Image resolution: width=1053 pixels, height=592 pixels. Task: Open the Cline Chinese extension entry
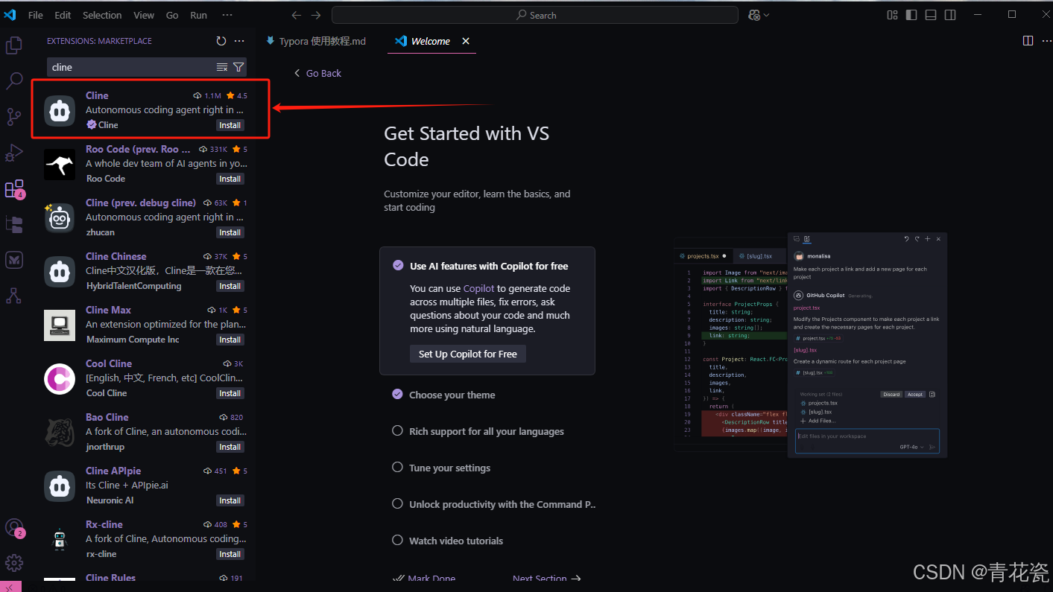pyautogui.click(x=143, y=271)
